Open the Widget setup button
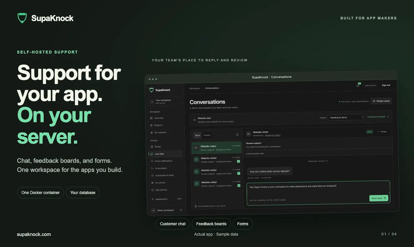This screenshot has height=247, width=414. 381,101
